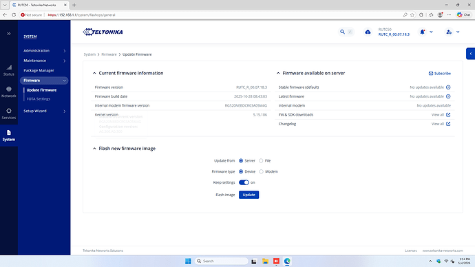The image size is (475, 267).
Task: Click Kernel version value 5.15.186
Action: coord(260,115)
